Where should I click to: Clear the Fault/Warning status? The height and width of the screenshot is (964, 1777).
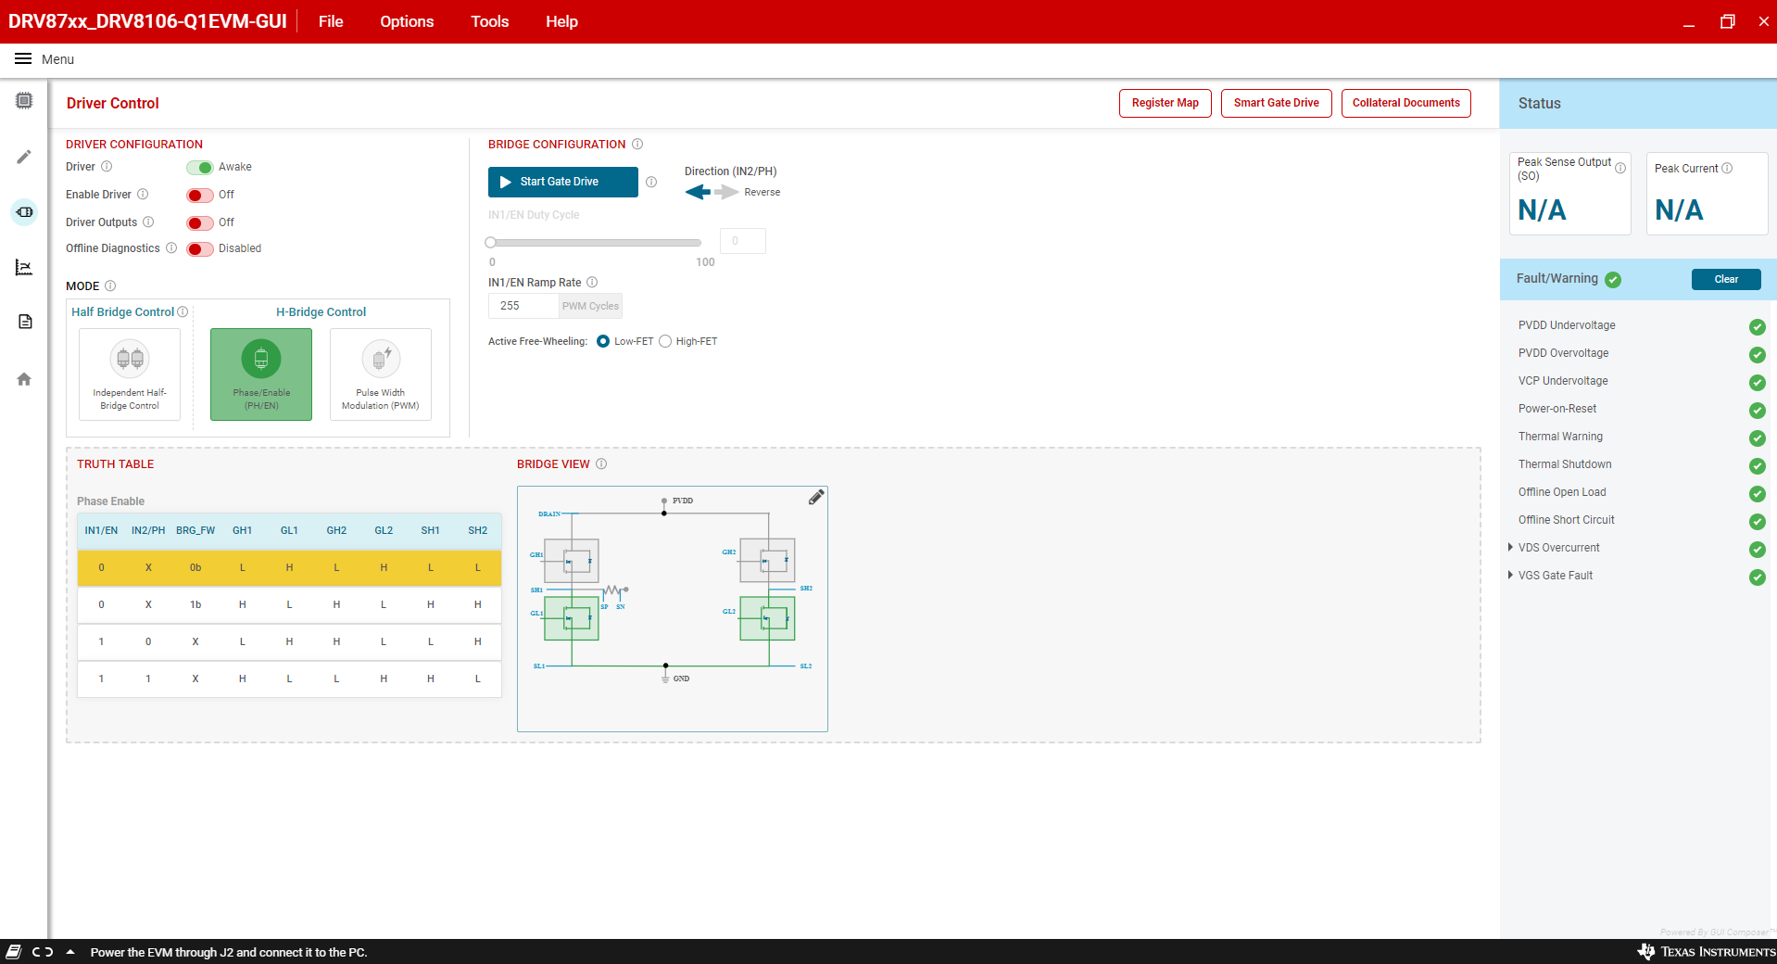pyautogui.click(x=1726, y=279)
